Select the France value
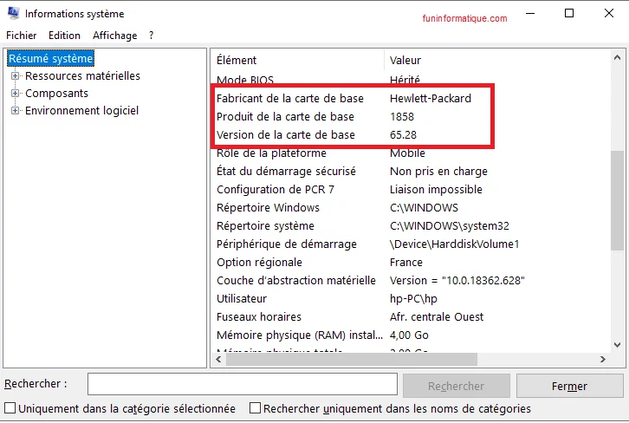 [x=406, y=263]
